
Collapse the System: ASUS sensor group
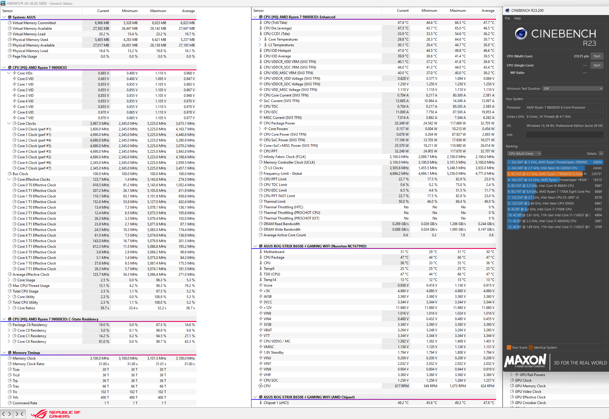(4, 17)
